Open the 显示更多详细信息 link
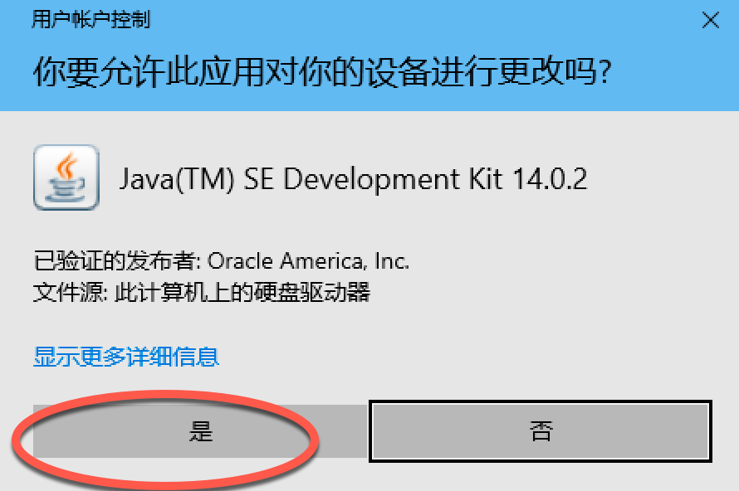 [x=126, y=357]
